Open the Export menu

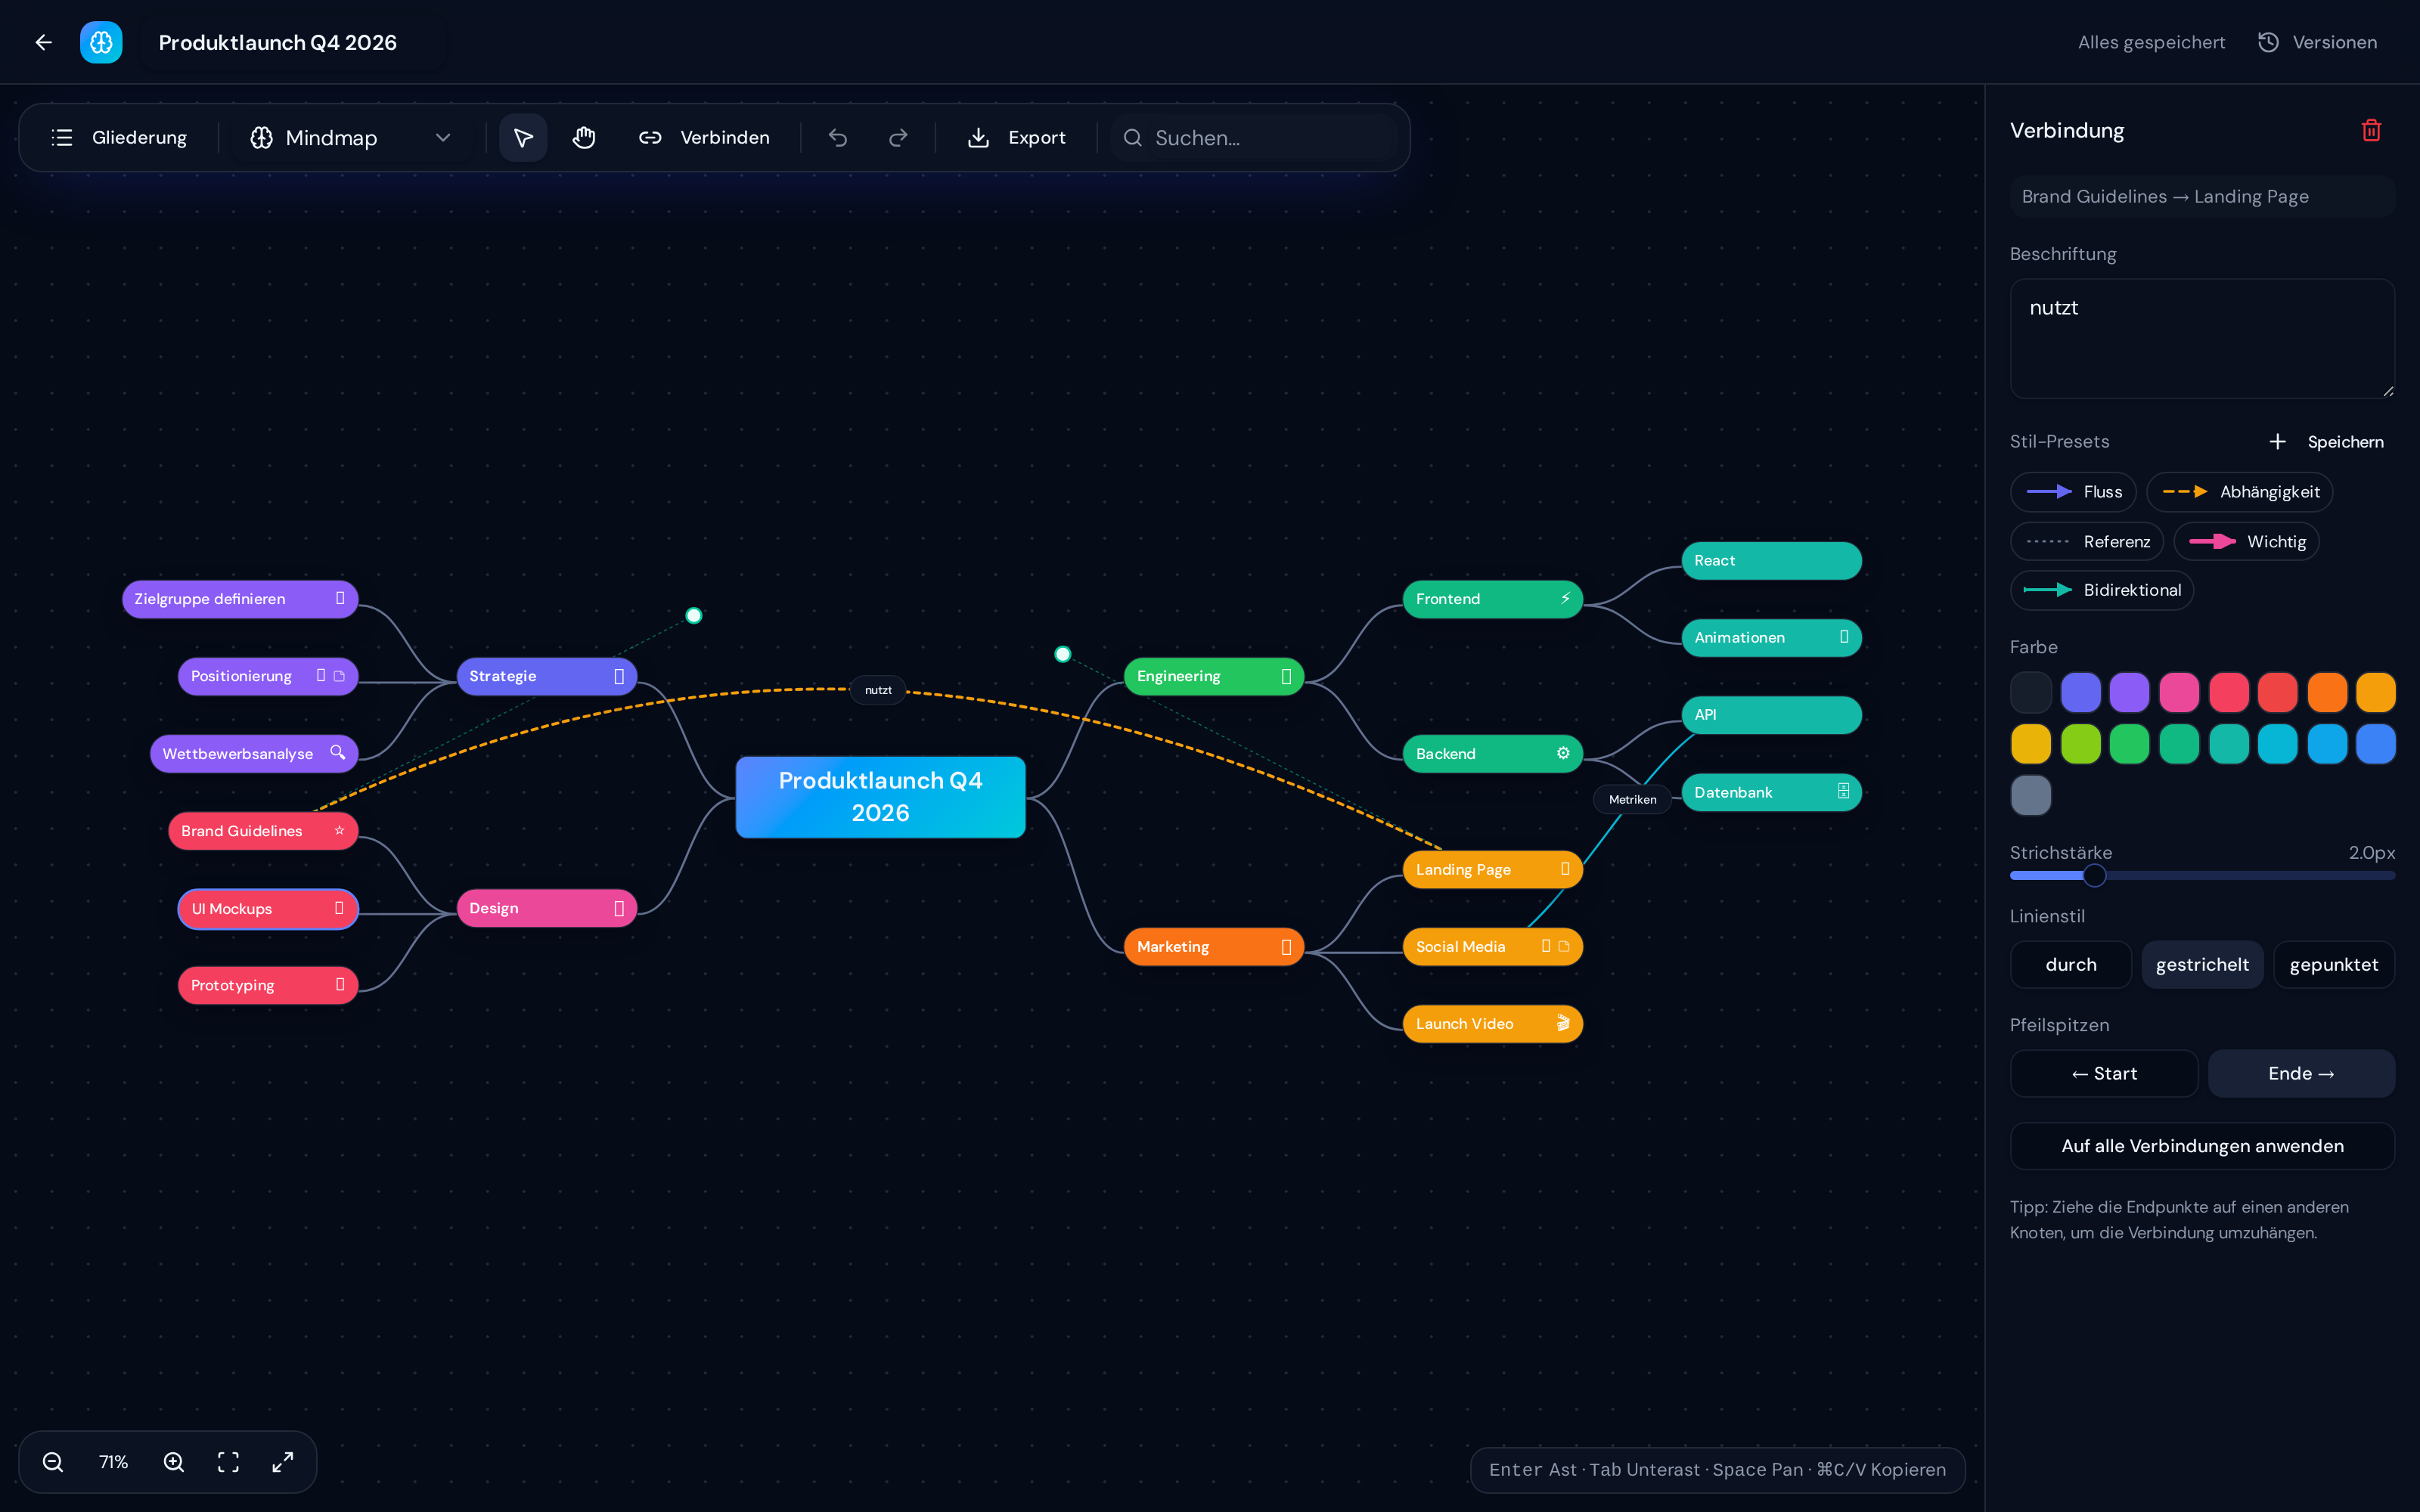point(1016,138)
